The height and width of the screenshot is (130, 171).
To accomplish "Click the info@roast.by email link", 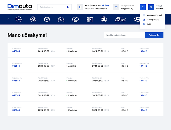I will pyautogui.click(x=127, y=9).
